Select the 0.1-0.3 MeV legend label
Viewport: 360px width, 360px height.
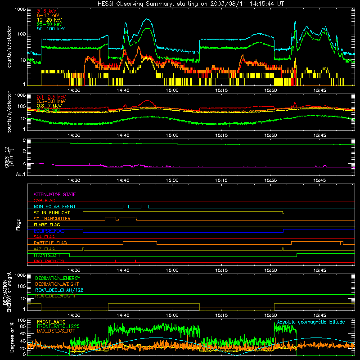tap(51, 97)
